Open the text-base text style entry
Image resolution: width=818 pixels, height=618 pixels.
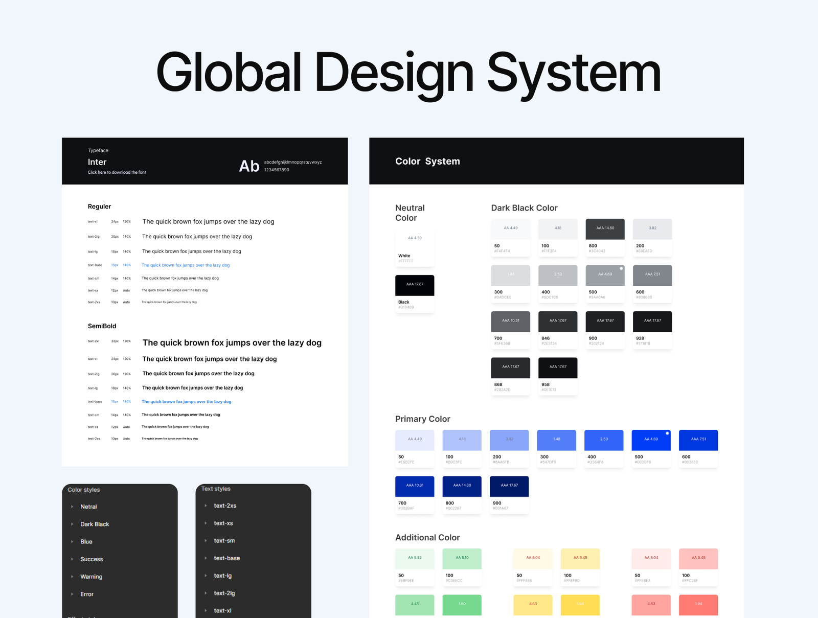pyautogui.click(x=226, y=558)
